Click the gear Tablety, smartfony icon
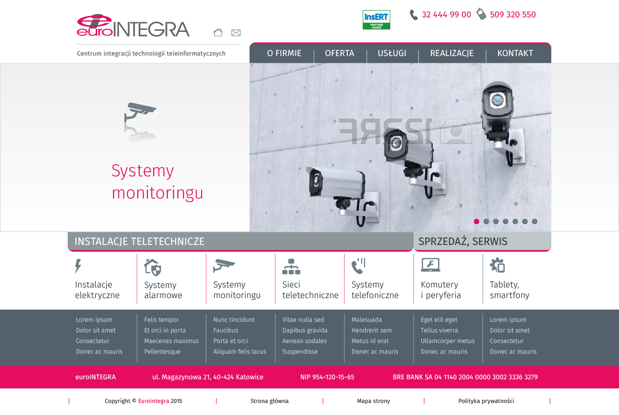Image resolution: width=619 pixels, height=415 pixels. click(497, 265)
